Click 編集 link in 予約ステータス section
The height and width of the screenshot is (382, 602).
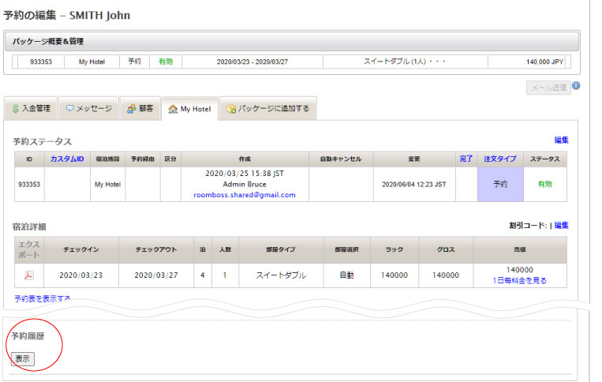561,140
